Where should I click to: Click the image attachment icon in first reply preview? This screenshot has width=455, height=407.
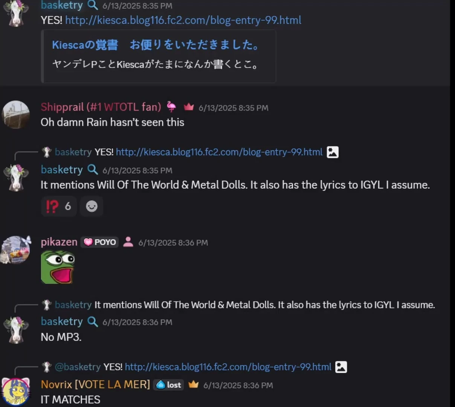click(x=333, y=152)
